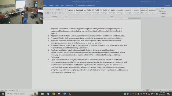The image size is (172, 96).
Task: Toggle show paragraph marks
Action: pyautogui.click(x=65, y=10)
